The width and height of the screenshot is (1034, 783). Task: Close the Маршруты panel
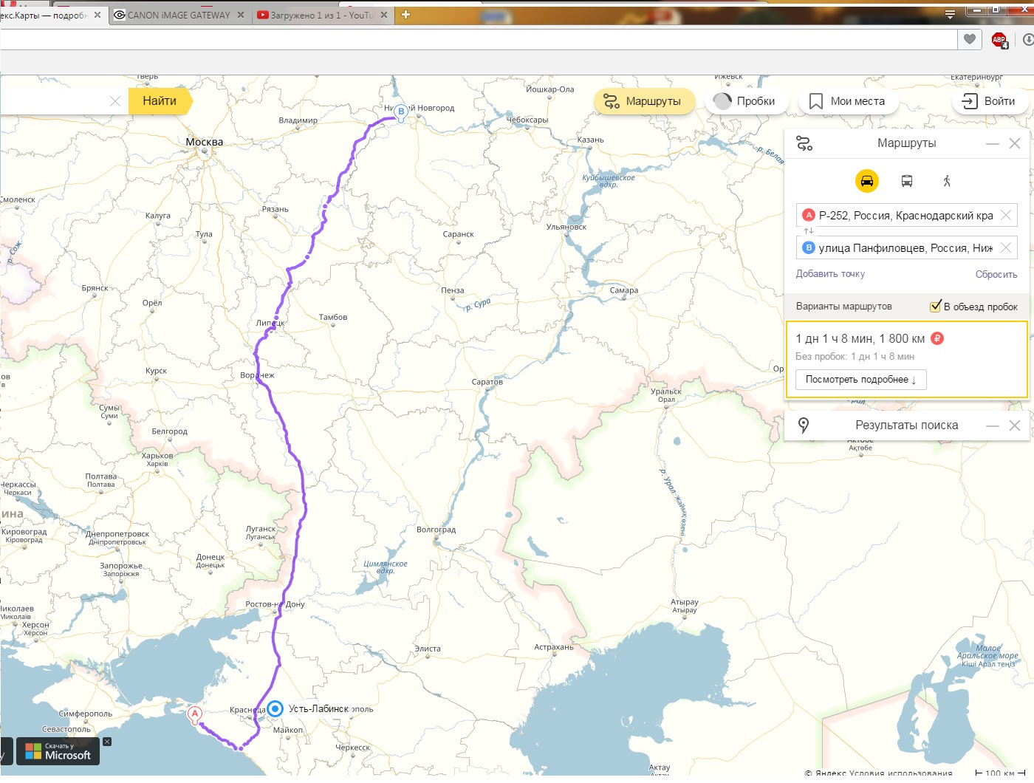pyautogui.click(x=1015, y=144)
